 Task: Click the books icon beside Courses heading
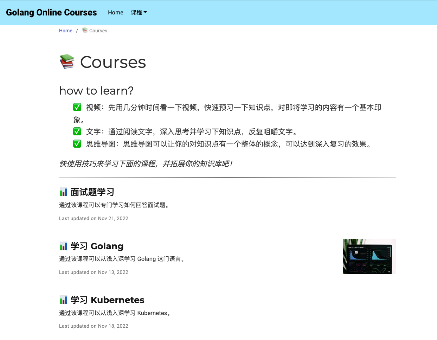click(67, 62)
